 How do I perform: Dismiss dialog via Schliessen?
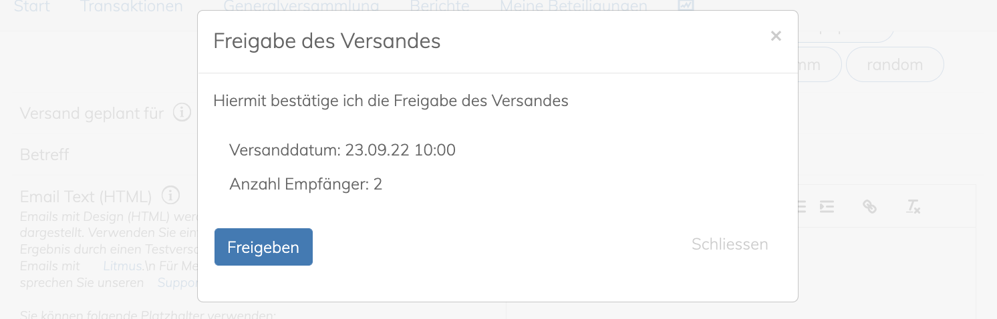coord(730,244)
